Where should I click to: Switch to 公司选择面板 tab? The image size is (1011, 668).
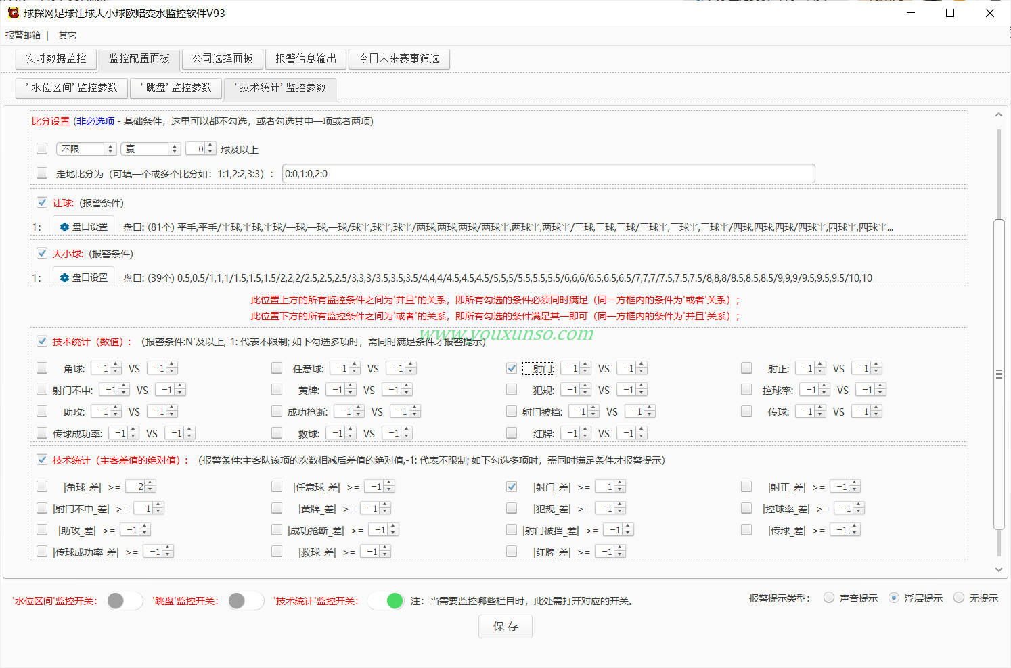tap(223, 59)
